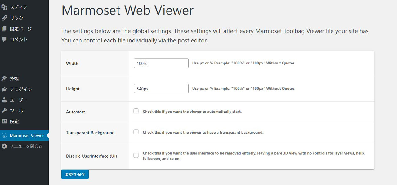Open the ユーザー users icon

pos(4,100)
